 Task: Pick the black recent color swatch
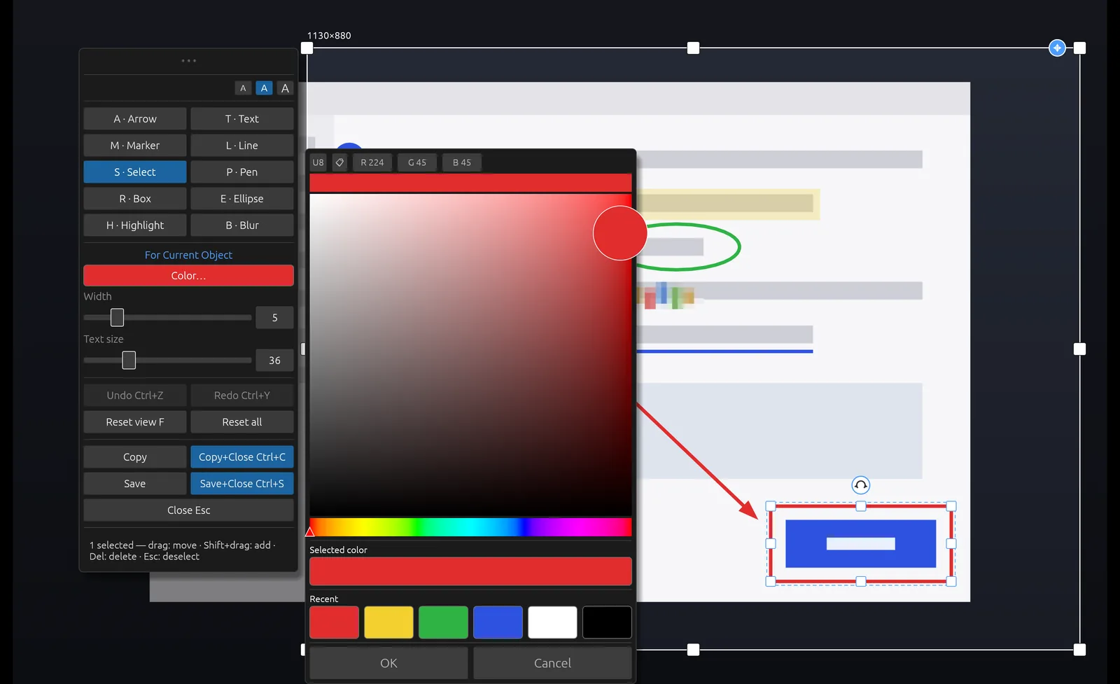pyautogui.click(x=607, y=622)
